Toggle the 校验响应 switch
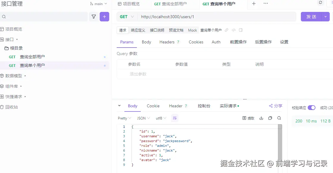Screen dimensions: 333x173 (x=312, y=108)
